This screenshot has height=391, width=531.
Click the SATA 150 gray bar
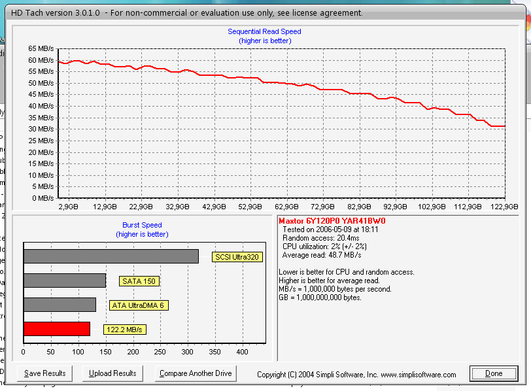click(x=65, y=280)
